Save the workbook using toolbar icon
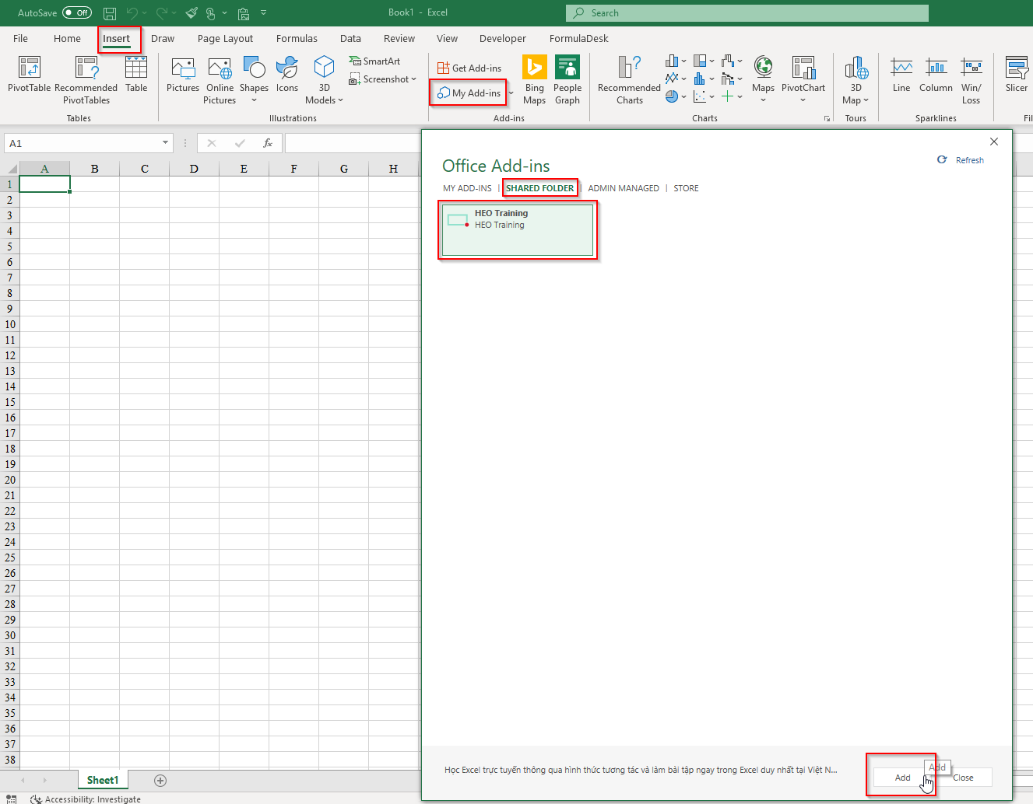1033x804 pixels. click(x=110, y=13)
